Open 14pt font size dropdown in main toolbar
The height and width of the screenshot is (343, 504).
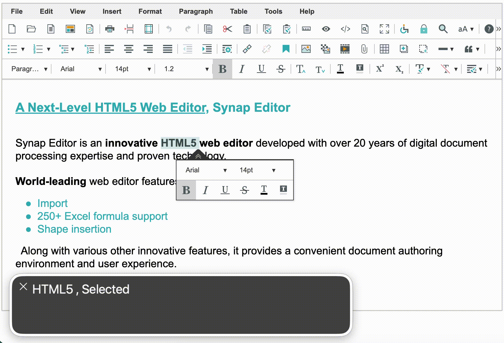coord(133,69)
